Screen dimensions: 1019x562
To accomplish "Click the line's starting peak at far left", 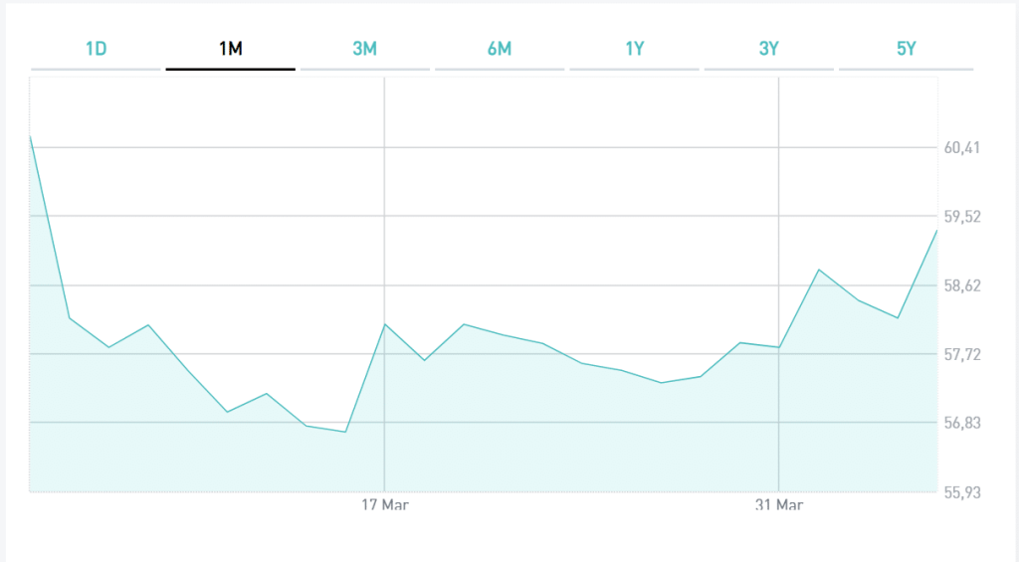I will [x=31, y=136].
